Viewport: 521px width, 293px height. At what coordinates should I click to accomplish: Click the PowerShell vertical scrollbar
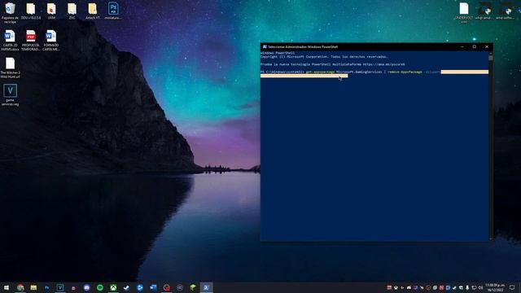tap(490, 146)
